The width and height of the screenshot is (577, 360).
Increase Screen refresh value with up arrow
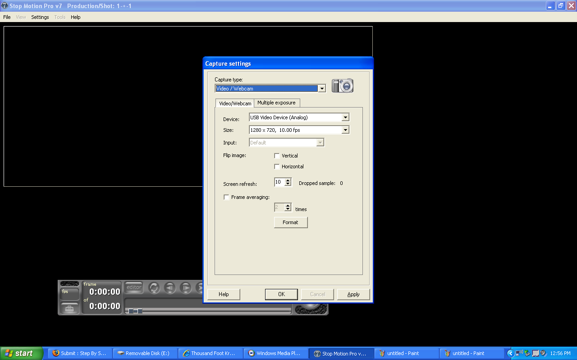[288, 180]
